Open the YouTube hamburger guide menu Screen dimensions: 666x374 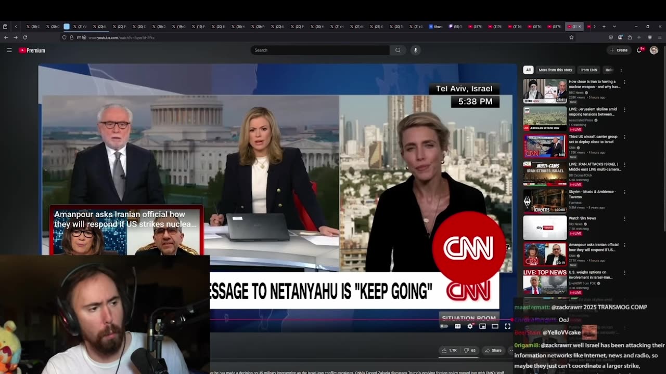(9, 50)
